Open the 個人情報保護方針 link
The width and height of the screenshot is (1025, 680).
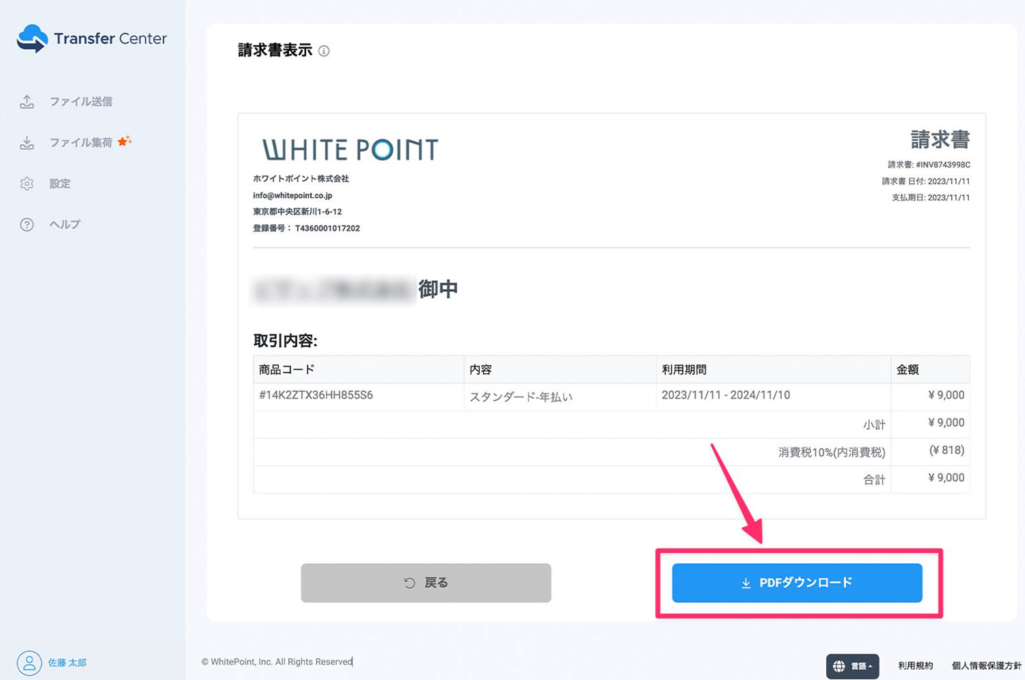tap(985, 664)
